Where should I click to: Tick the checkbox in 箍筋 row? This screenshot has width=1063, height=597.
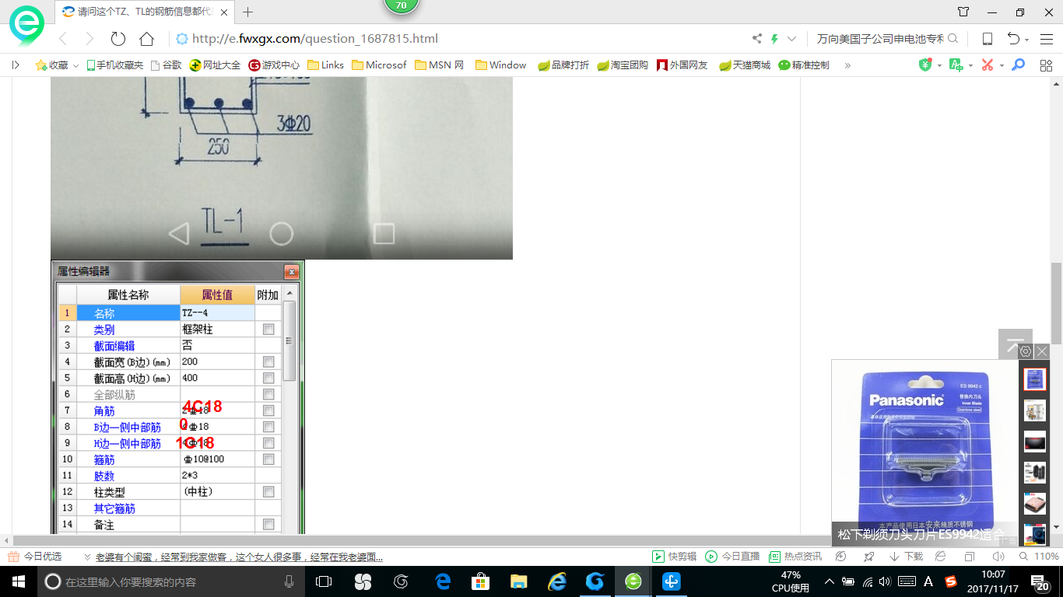[x=268, y=459]
